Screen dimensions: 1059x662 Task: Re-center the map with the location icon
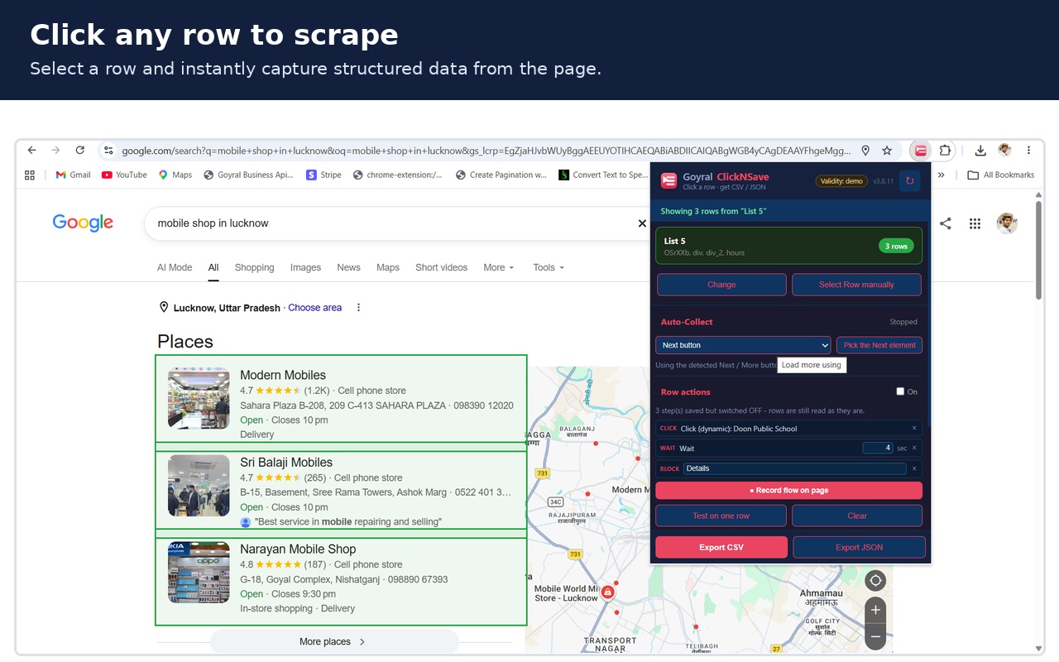click(875, 580)
